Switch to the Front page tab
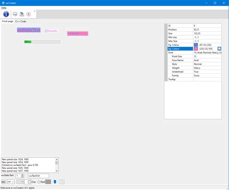229x190 pixels. point(7,21)
